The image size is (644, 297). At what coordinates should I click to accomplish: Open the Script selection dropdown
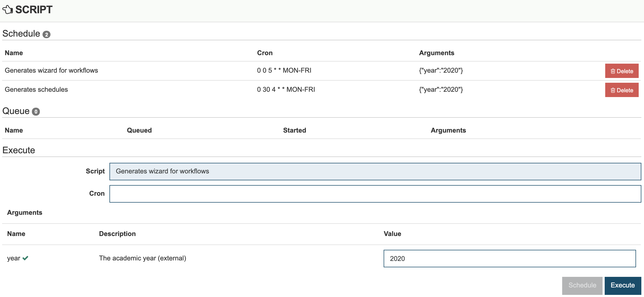pyautogui.click(x=375, y=172)
